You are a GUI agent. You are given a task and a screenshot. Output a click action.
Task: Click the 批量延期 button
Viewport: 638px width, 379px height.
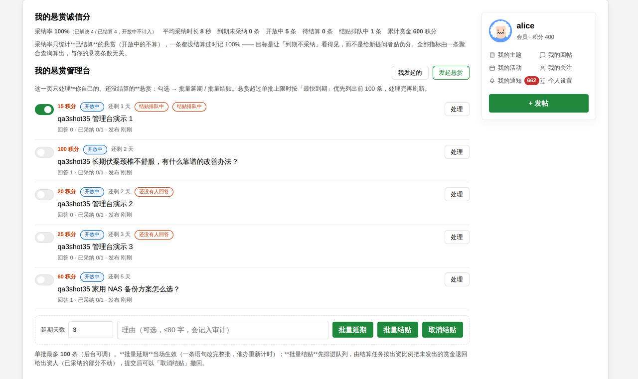(353, 330)
